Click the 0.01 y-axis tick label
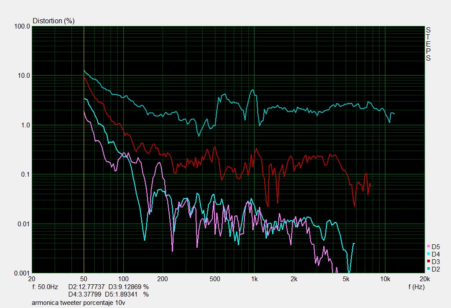 tap(24, 224)
